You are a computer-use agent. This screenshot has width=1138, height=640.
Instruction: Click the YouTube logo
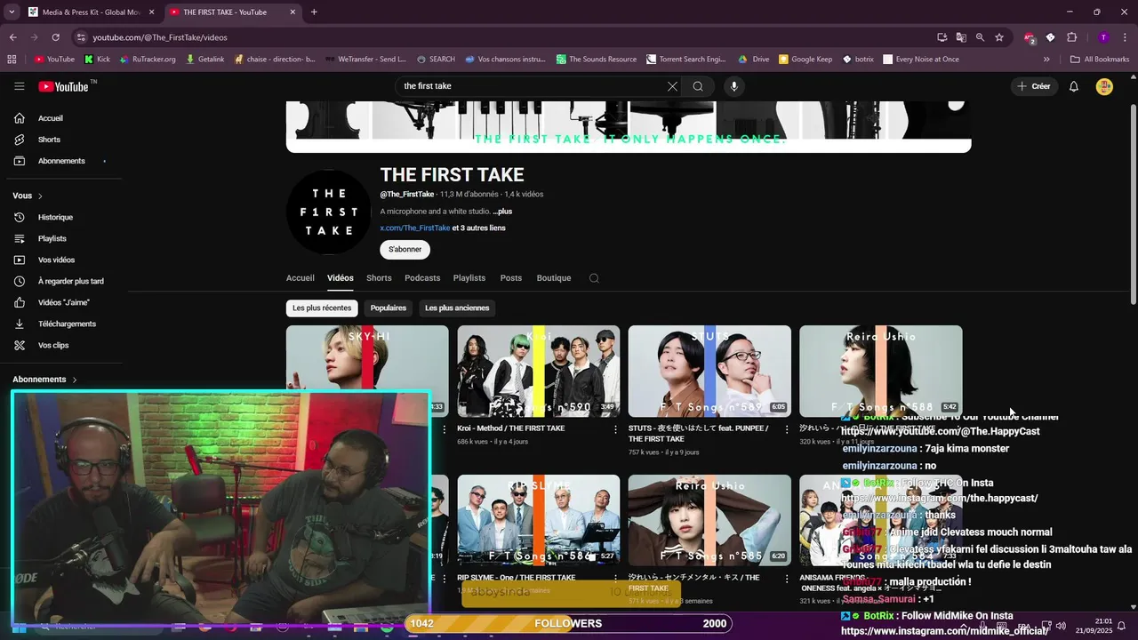click(x=63, y=86)
